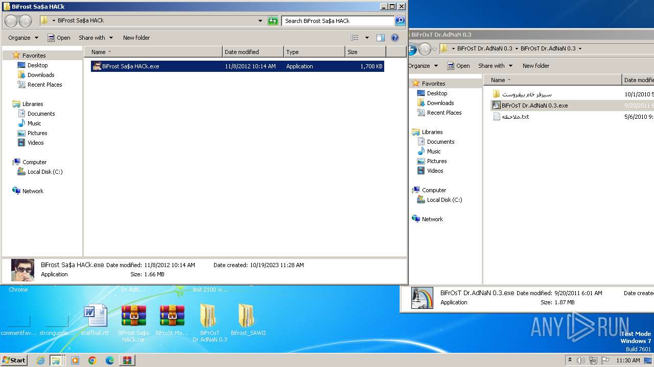Viewport: 654px width, 367px height.
Task: Select Network in front window sidebar
Action: (33, 191)
